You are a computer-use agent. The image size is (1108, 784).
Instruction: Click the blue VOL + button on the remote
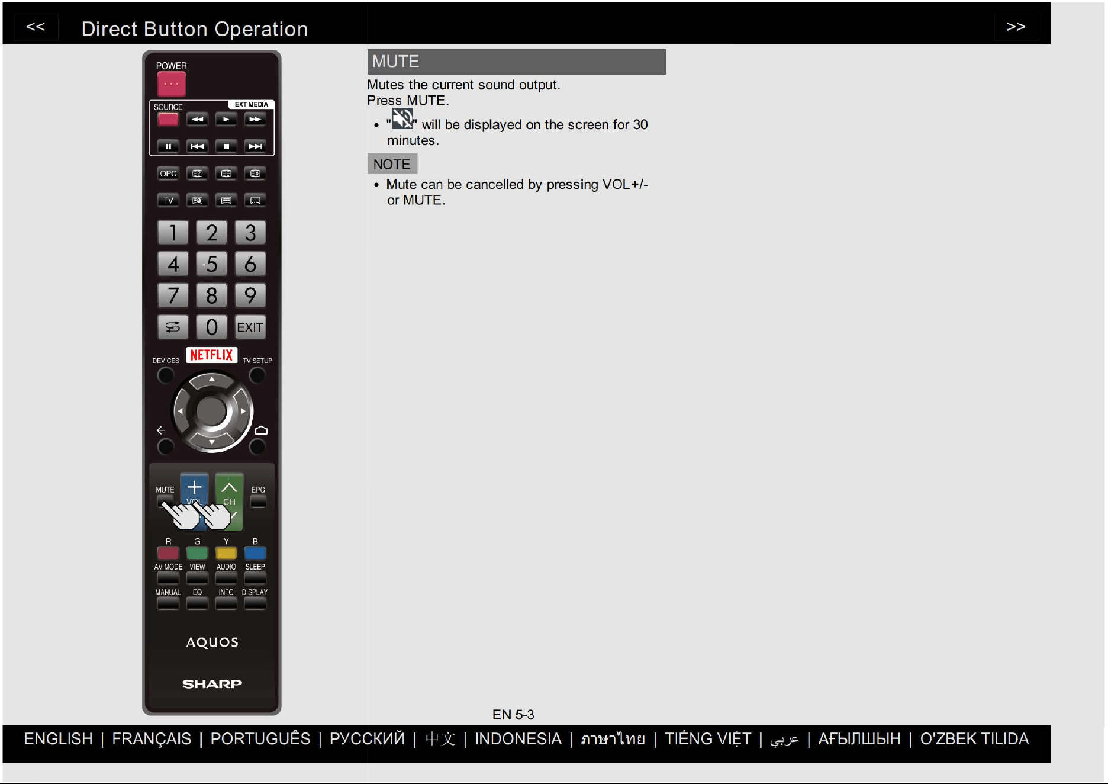(x=194, y=487)
